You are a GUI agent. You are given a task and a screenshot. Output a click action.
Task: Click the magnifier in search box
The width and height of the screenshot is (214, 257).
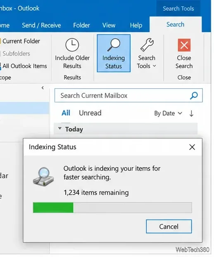coord(194,96)
